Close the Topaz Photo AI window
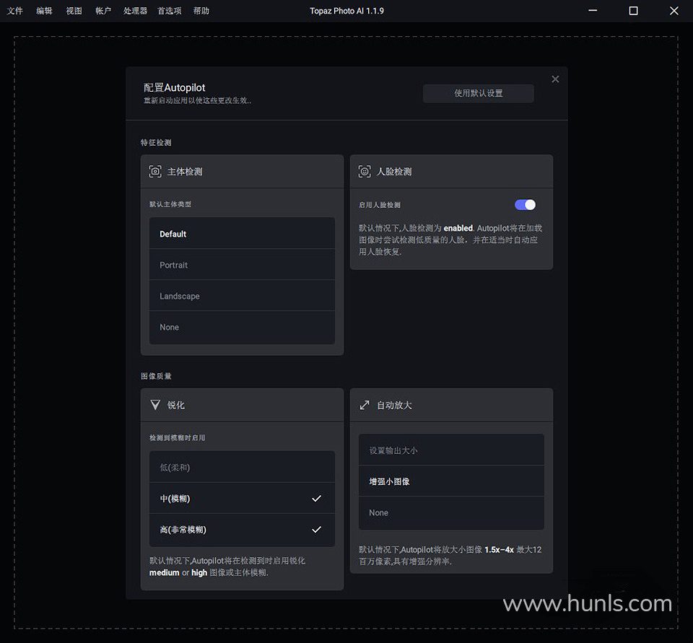The height and width of the screenshot is (643, 693). [x=674, y=11]
